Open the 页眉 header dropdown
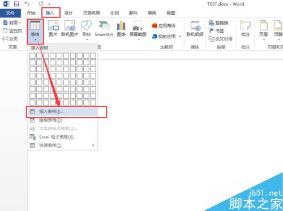This screenshot has height=211, width=283. 264,30
